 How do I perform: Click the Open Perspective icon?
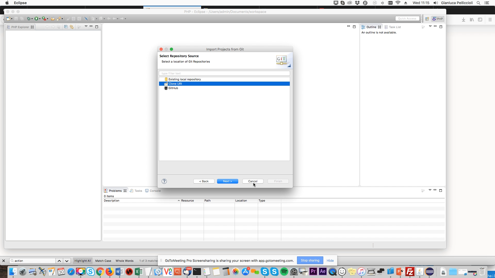point(427,19)
